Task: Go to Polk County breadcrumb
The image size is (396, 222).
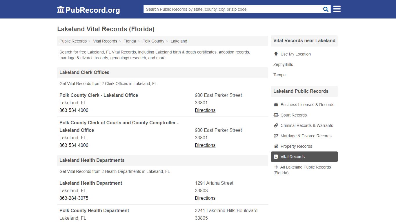Action: (153, 41)
